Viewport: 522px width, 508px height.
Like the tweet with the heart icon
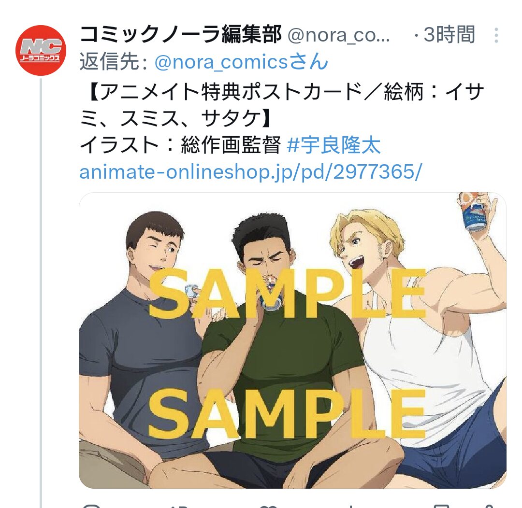point(268,506)
